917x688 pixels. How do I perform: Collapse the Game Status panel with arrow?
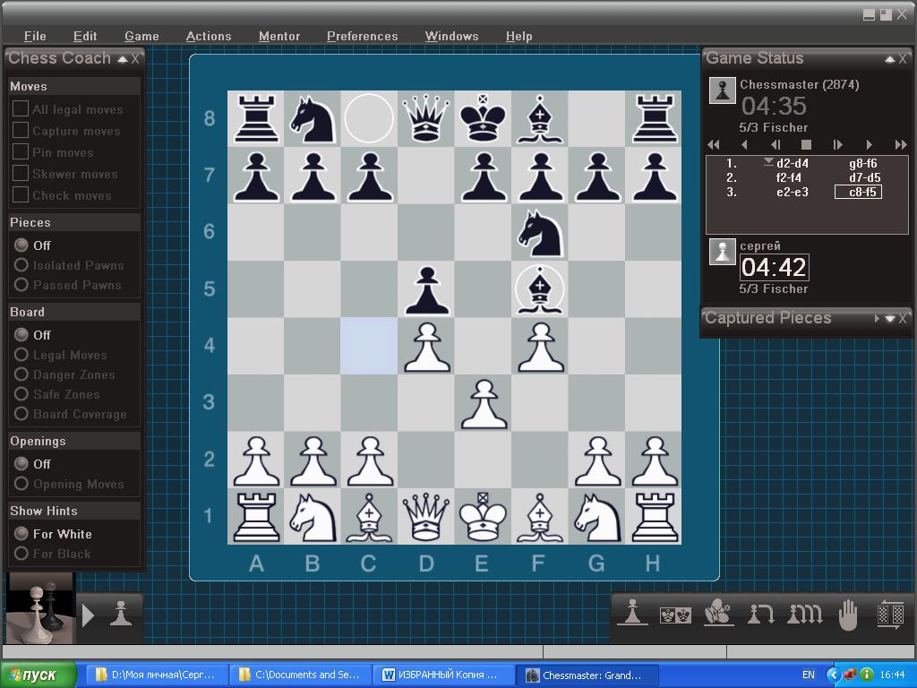[889, 59]
